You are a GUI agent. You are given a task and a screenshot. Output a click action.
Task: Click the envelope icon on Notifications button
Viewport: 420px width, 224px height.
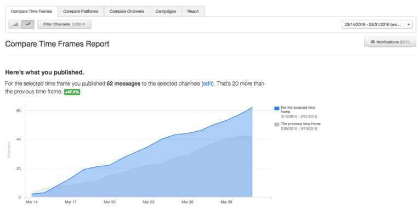pyautogui.click(x=373, y=42)
